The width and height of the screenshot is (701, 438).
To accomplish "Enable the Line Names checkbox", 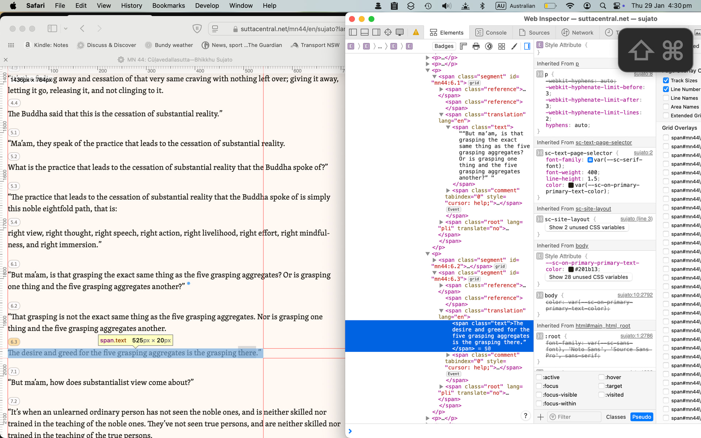I will point(666,98).
